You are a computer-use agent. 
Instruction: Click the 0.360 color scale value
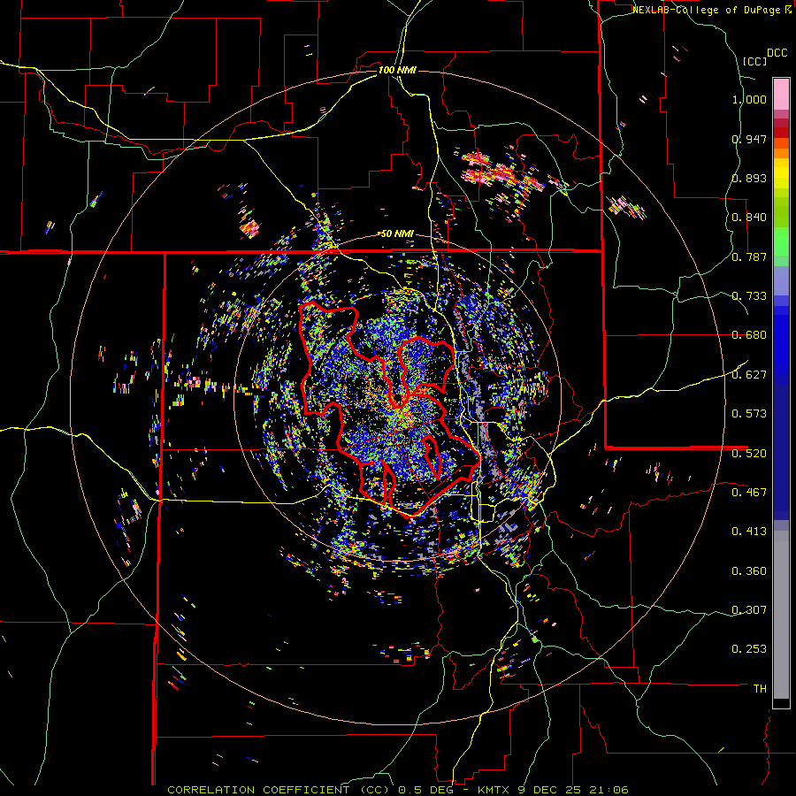[x=749, y=571]
